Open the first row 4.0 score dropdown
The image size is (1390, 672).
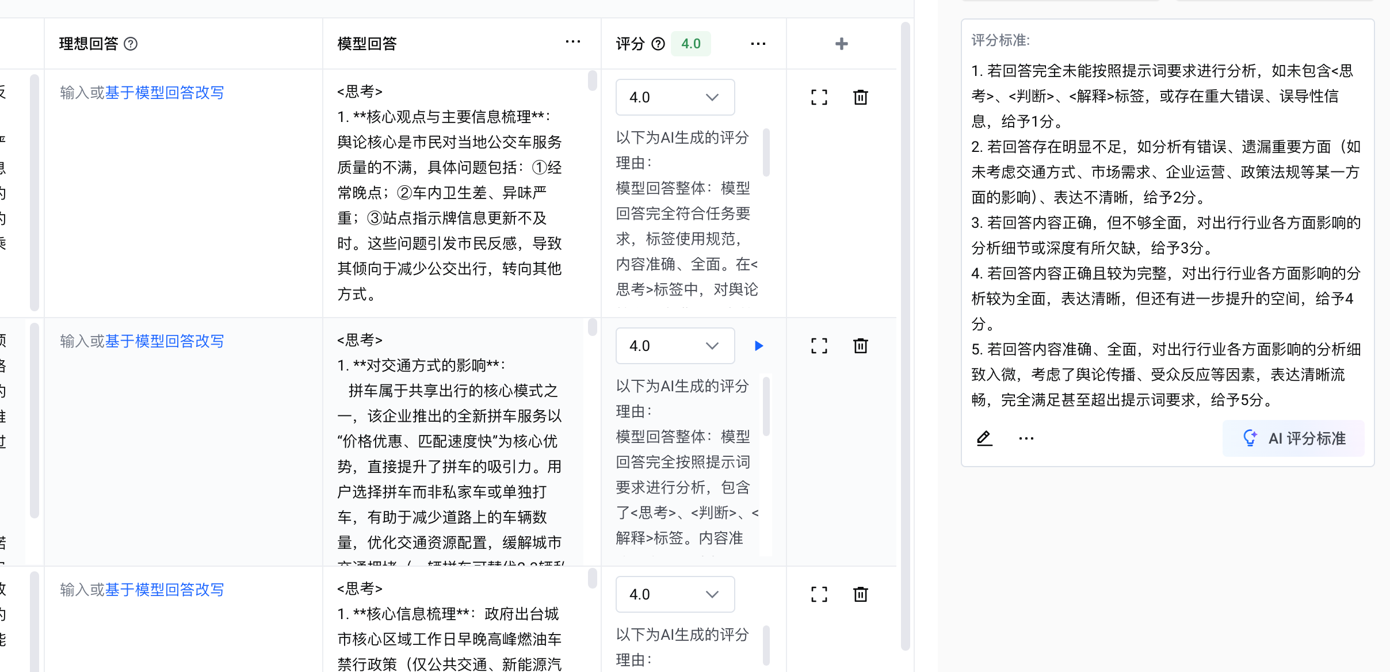coord(675,97)
